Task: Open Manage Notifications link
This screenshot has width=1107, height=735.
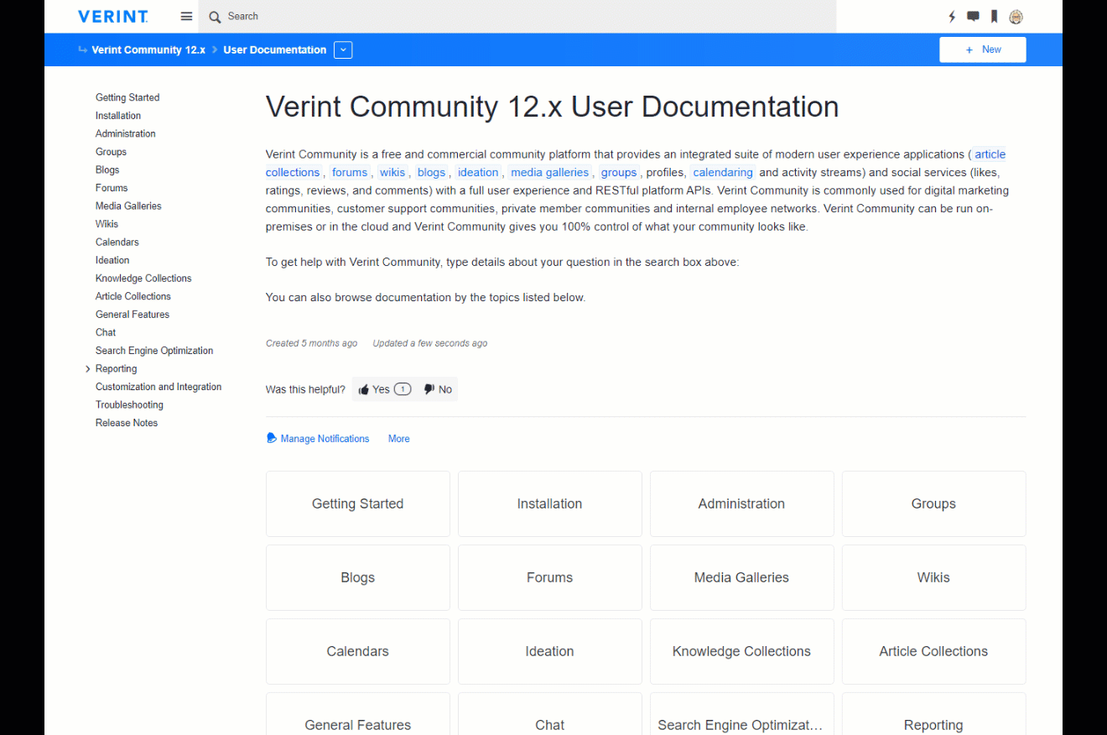Action: pos(318,439)
